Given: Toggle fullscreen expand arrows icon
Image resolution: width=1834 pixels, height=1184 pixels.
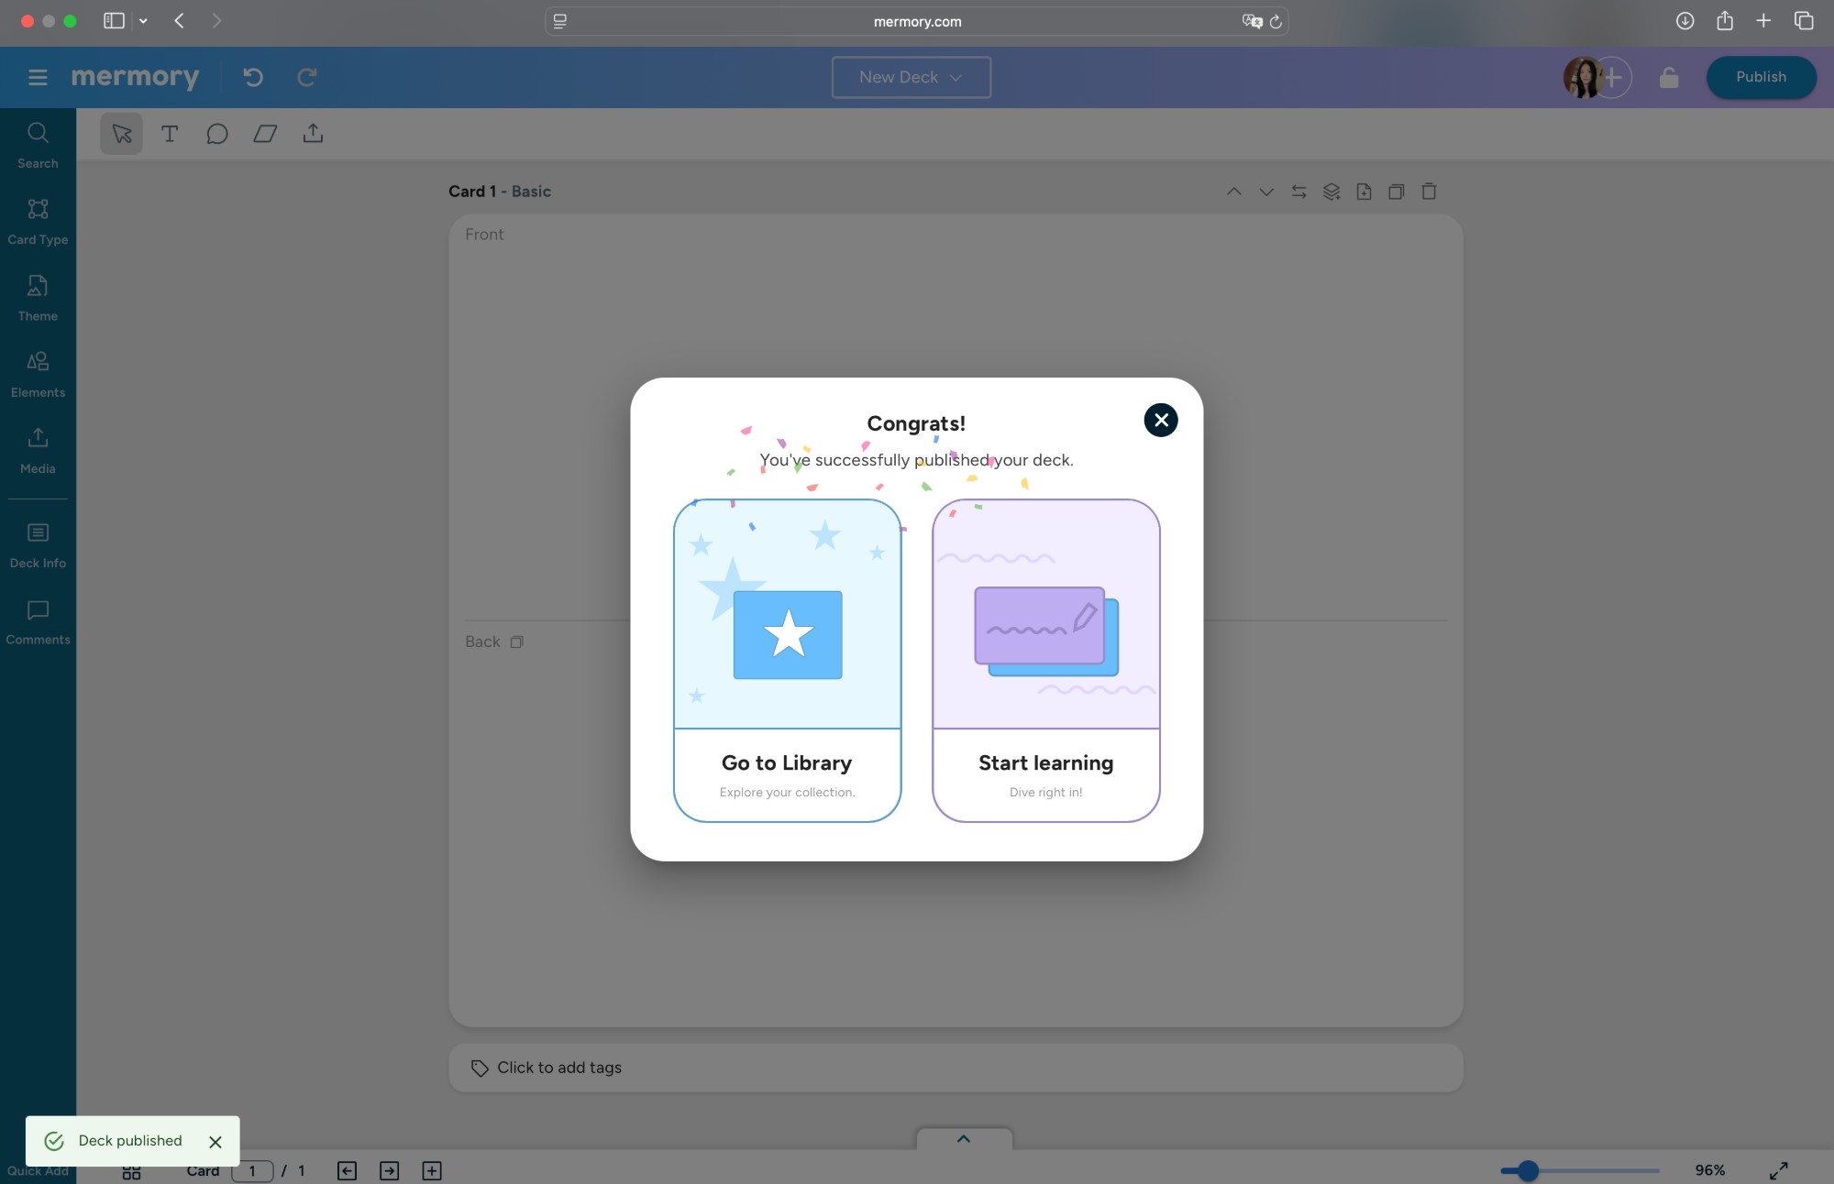Looking at the screenshot, I should [x=1778, y=1170].
